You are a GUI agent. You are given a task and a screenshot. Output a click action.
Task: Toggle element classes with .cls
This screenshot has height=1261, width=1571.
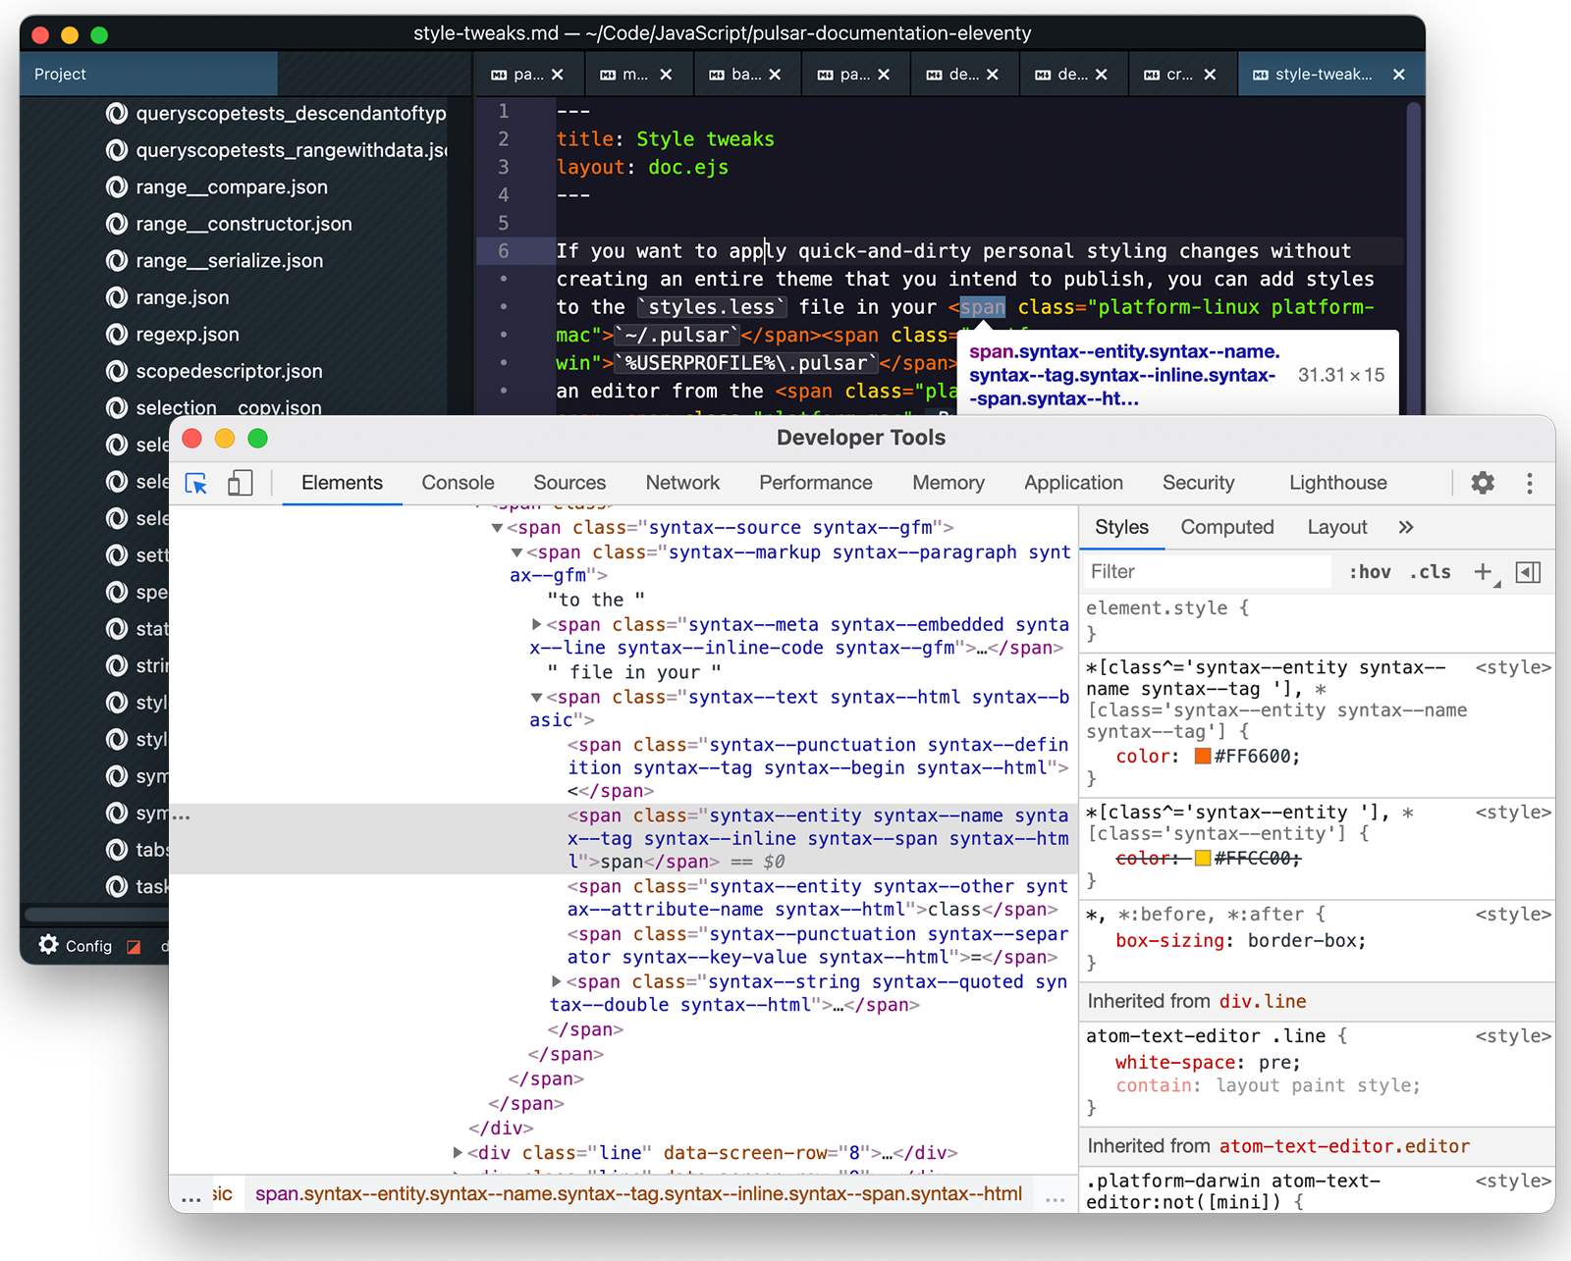(x=1430, y=571)
